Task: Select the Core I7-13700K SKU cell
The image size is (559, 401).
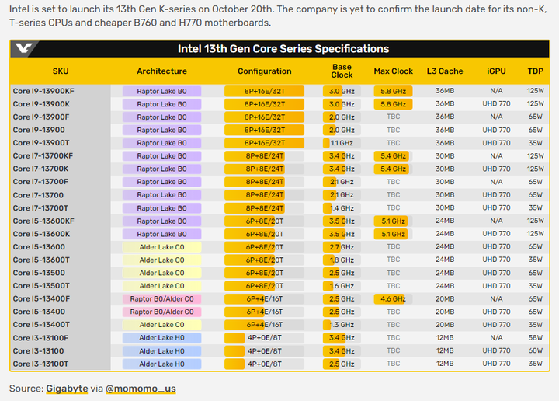Action: [x=61, y=169]
